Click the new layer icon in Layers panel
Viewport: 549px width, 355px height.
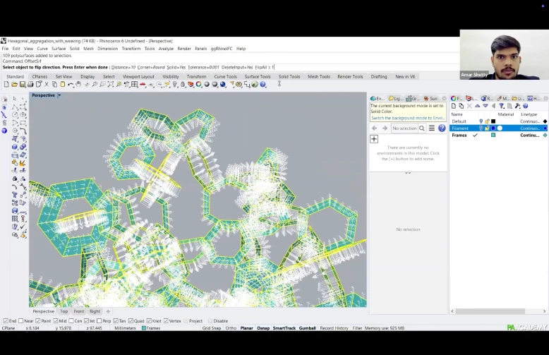(454, 106)
